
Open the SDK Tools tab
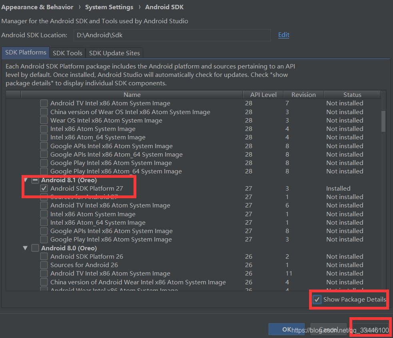[68, 53]
